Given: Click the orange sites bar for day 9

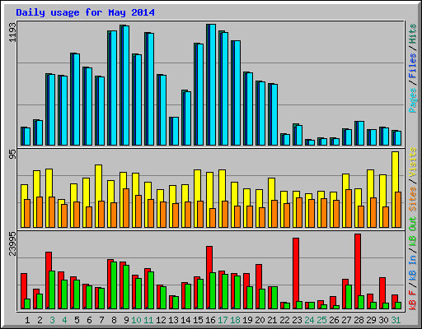Looking at the screenshot, I should coord(126,208).
